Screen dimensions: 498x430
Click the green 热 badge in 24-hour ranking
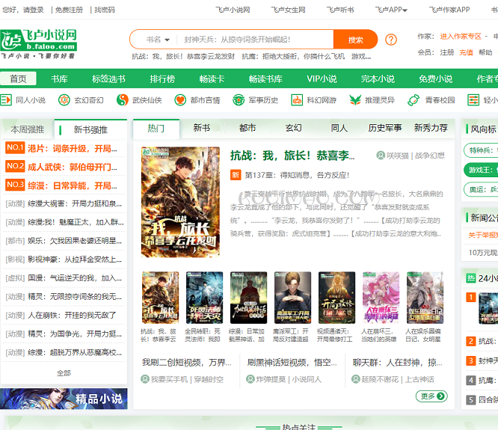(470, 278)
